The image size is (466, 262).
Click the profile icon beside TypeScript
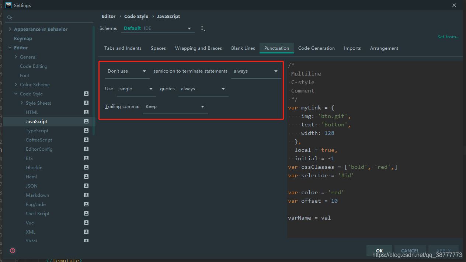86,130
